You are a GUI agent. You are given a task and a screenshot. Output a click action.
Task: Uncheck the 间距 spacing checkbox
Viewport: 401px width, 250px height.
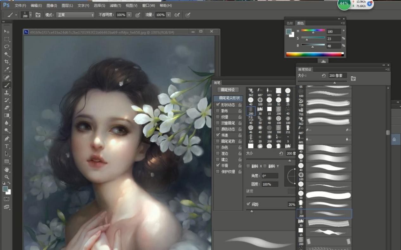click(248, 204)
